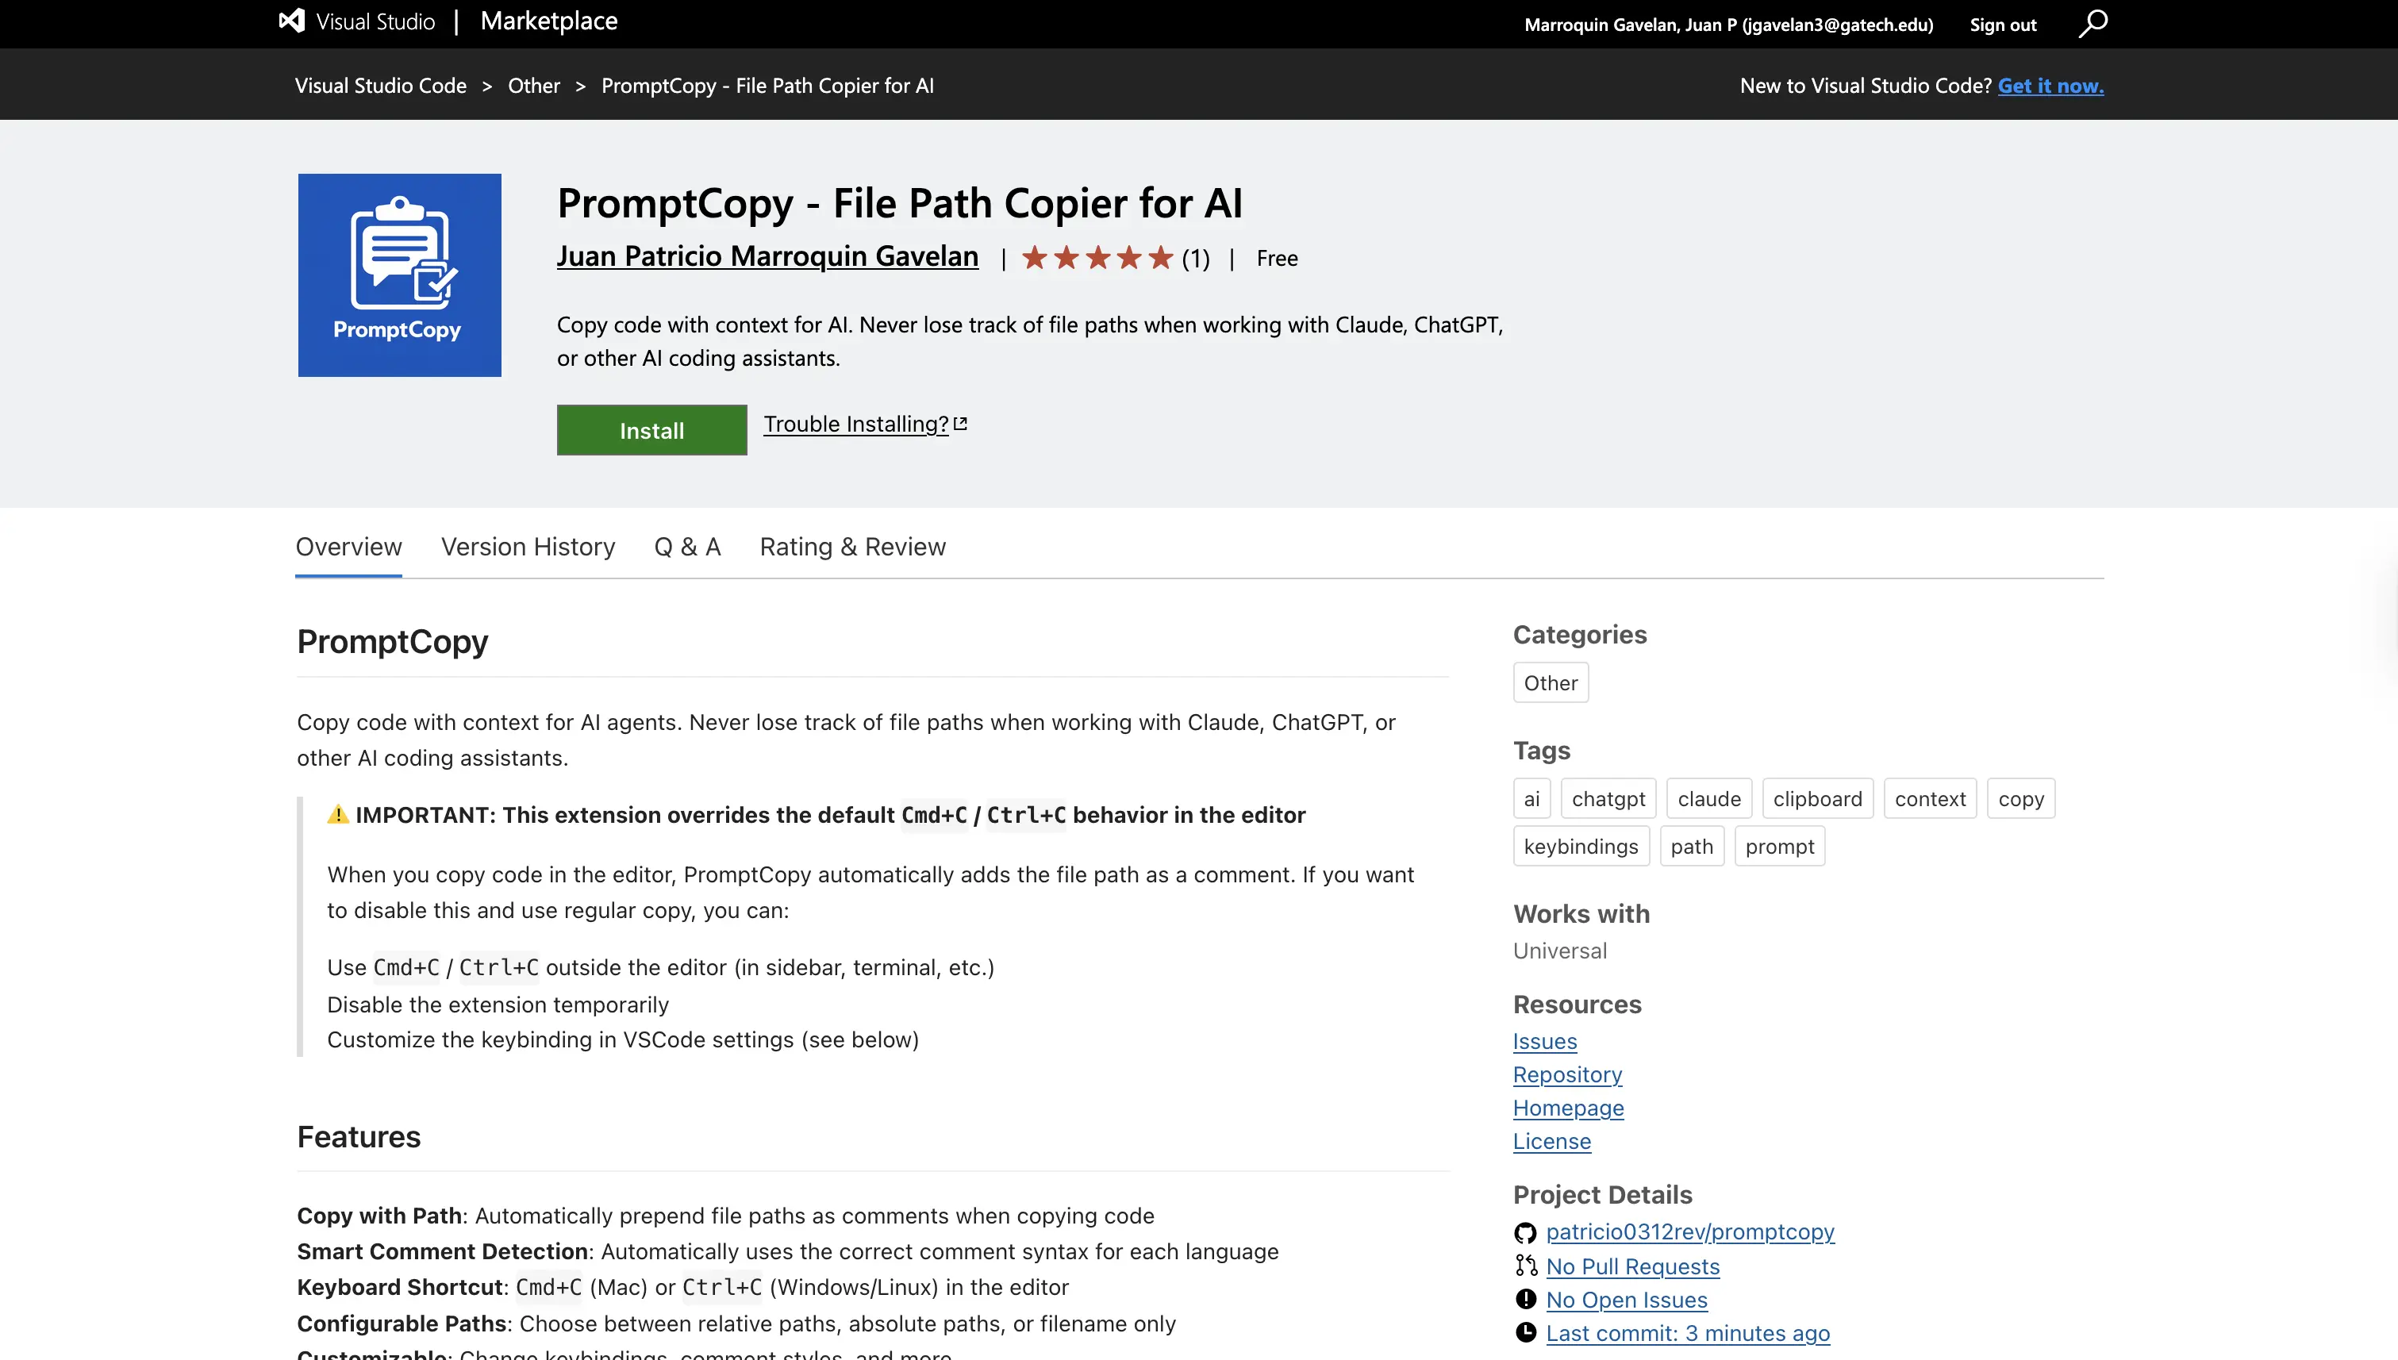The width and height of the screenshot is (2398, 1360).
Task: Click the Project Details heading
Action: point(1603,1196)
